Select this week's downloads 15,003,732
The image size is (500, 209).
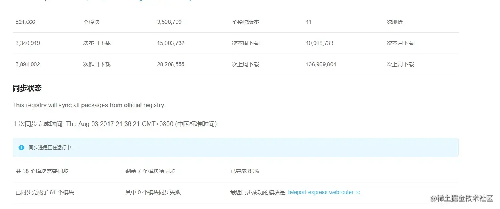(171, 43)
